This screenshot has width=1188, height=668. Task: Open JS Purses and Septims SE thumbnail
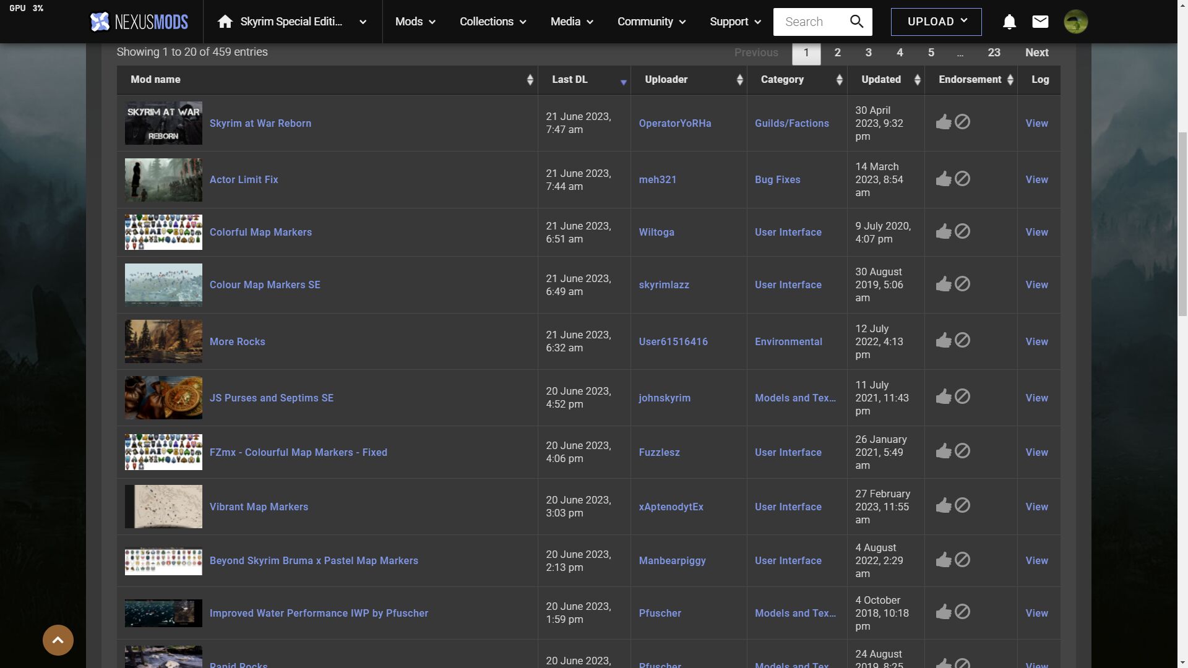coord(163,398)
